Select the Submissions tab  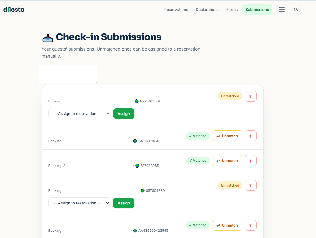tap(257, 10)
